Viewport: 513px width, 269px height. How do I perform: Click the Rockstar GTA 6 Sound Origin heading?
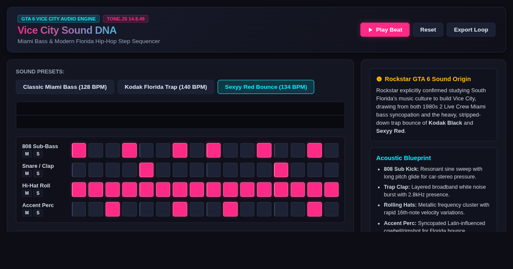tap(427, 79)
